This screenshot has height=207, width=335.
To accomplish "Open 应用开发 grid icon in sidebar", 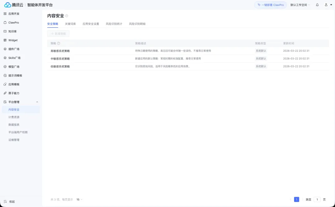I will pos(5,14).
